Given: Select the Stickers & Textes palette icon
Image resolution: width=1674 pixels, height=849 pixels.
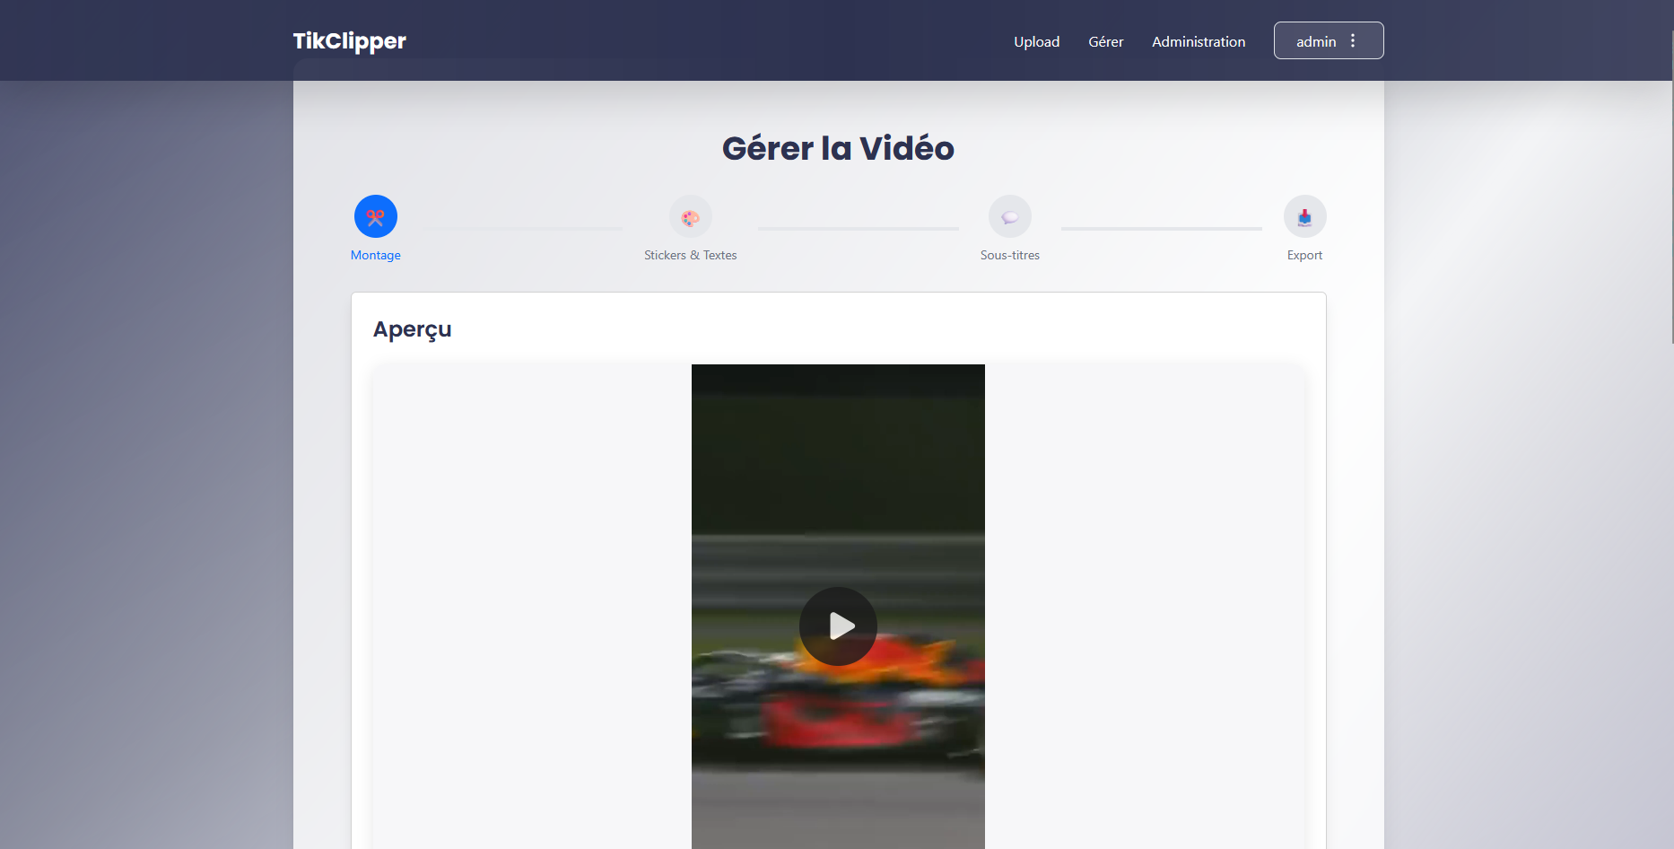Looking at the screenshot, I should (x=690, y=216).
